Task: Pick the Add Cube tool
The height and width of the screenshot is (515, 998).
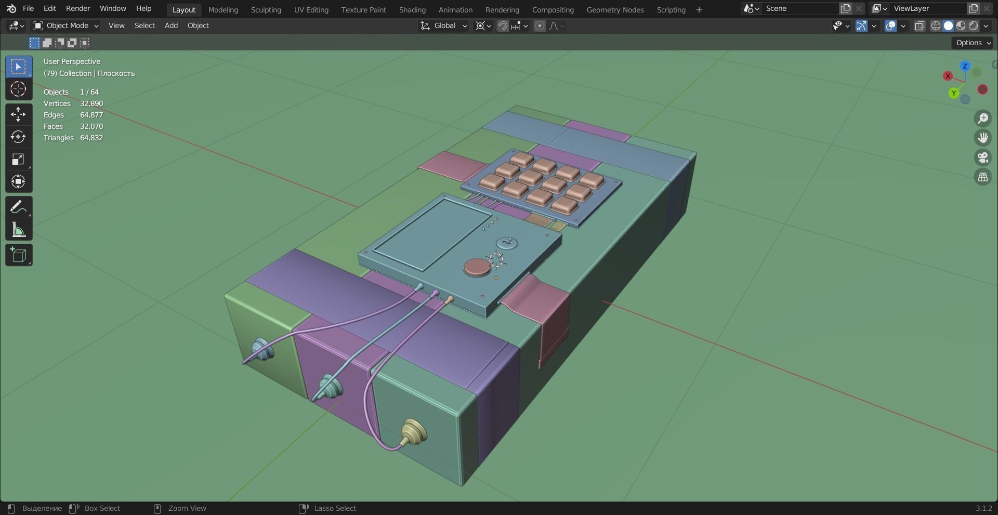Action: click(x=18, y=255)
